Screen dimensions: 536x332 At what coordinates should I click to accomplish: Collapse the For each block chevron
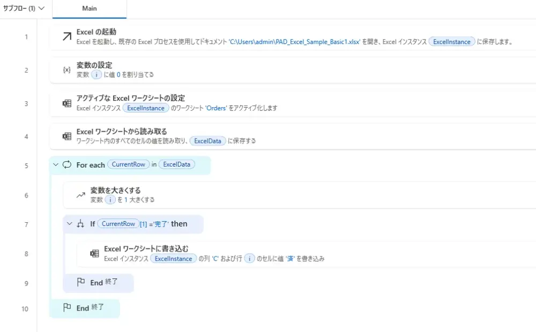(55, 165)
